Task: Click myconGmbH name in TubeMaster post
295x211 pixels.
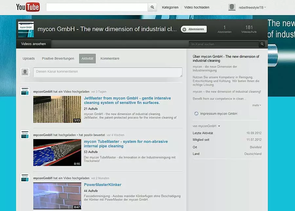Action: [43, 135]
